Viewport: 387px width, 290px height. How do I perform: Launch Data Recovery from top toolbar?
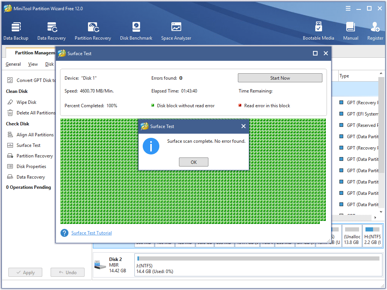(x=52, y=31)
